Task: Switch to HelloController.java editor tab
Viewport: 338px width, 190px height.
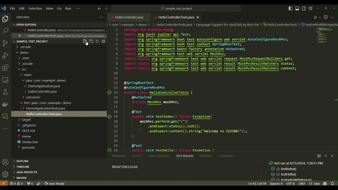Action: coord(129,17)
